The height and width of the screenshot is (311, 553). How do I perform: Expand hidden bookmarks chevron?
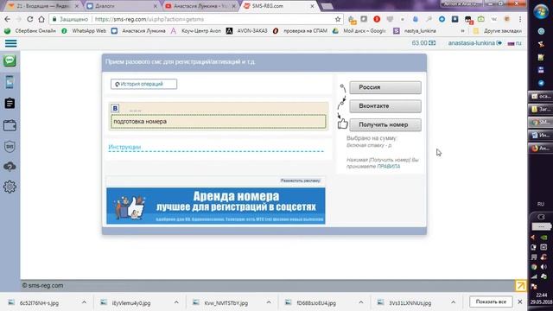click(462, 31)
